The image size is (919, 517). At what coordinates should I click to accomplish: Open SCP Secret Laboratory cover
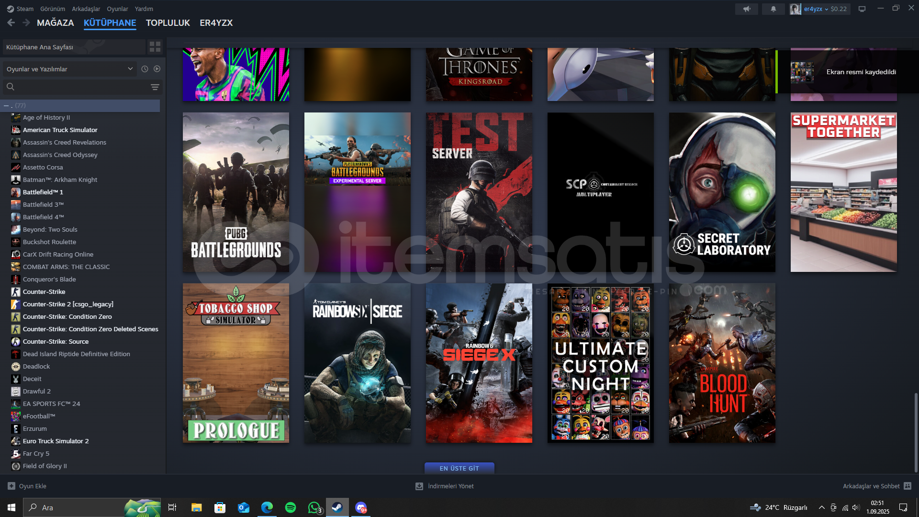point(722,192)
